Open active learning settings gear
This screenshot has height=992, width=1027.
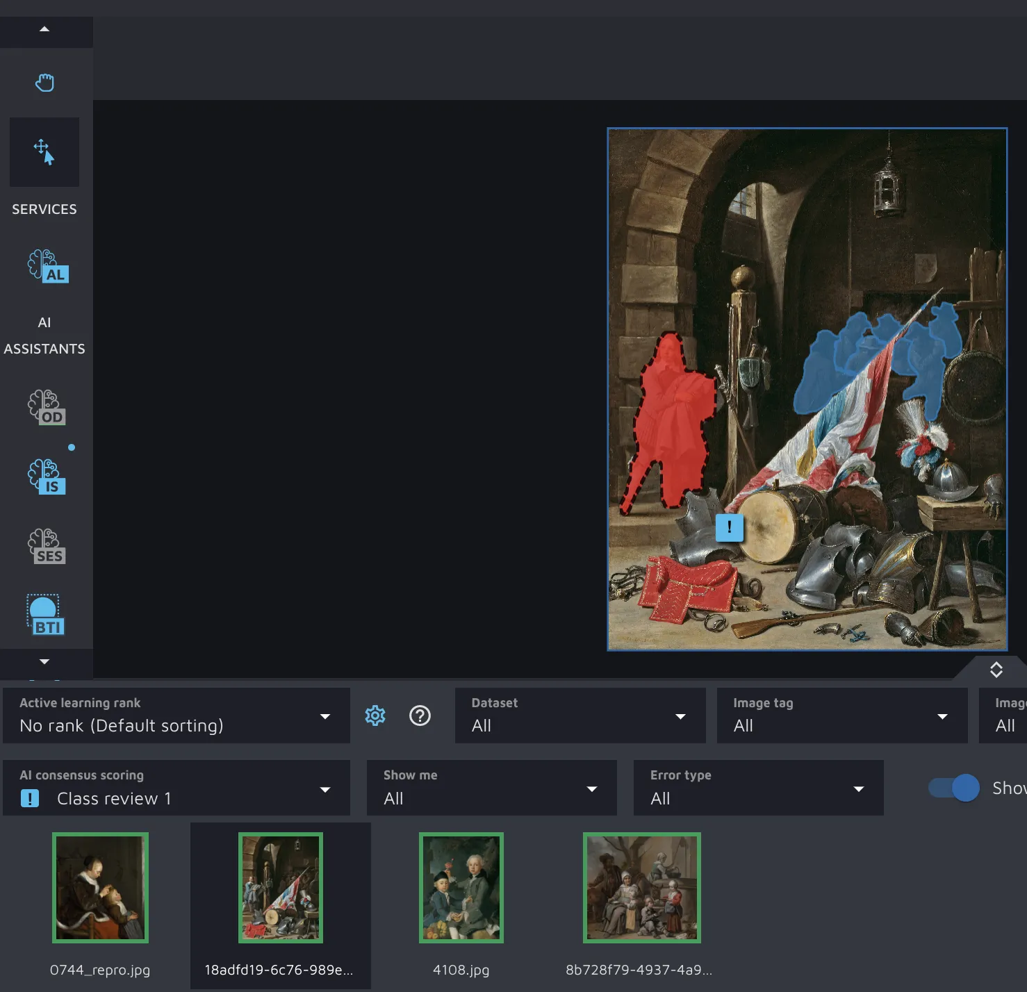click(x=375, y=716)
